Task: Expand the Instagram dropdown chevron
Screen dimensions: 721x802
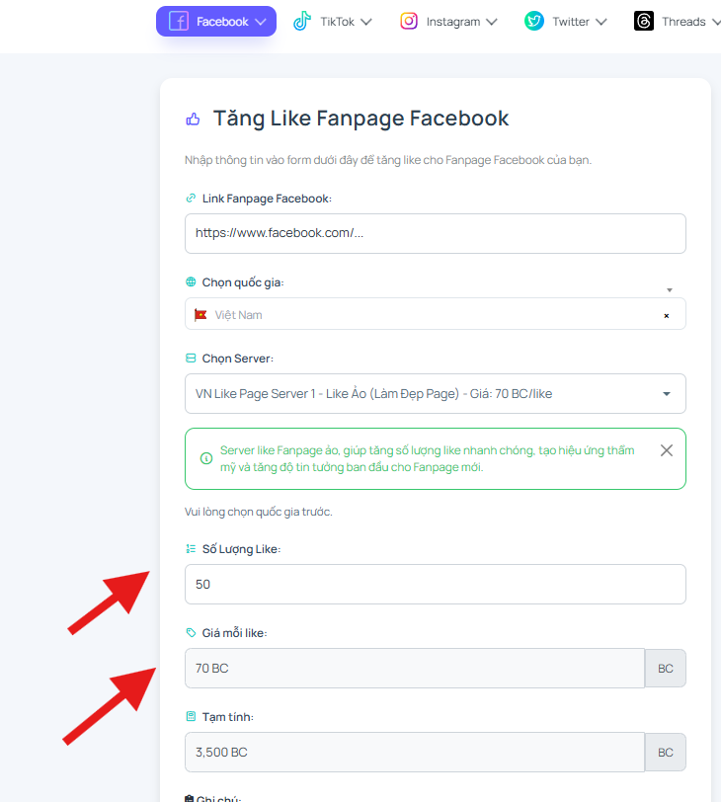Action: tap(492, 22)
